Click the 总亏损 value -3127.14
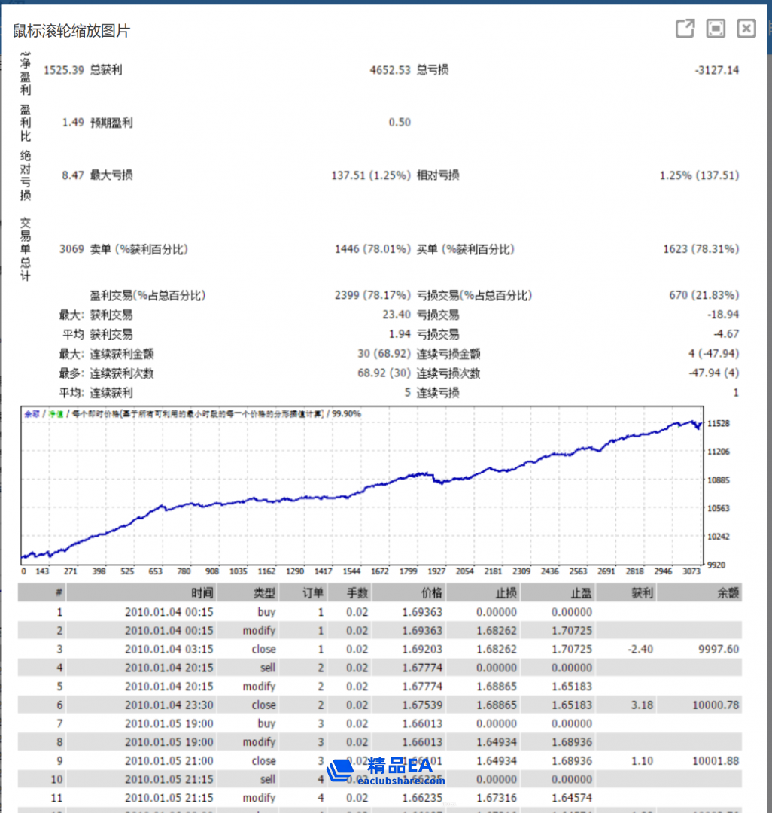Viewport: 772px width, 813px height. tap(716, 70)
